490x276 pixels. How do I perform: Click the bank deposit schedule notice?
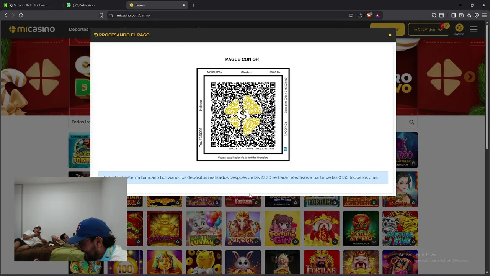(x=243, y=177)
